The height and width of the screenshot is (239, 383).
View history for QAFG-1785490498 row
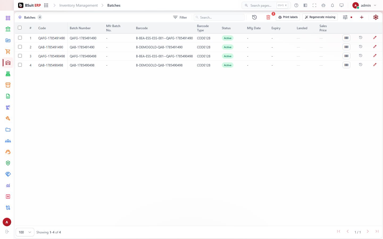(361, 56)
